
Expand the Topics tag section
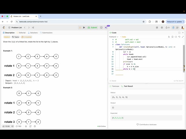[x=16, y=37]
